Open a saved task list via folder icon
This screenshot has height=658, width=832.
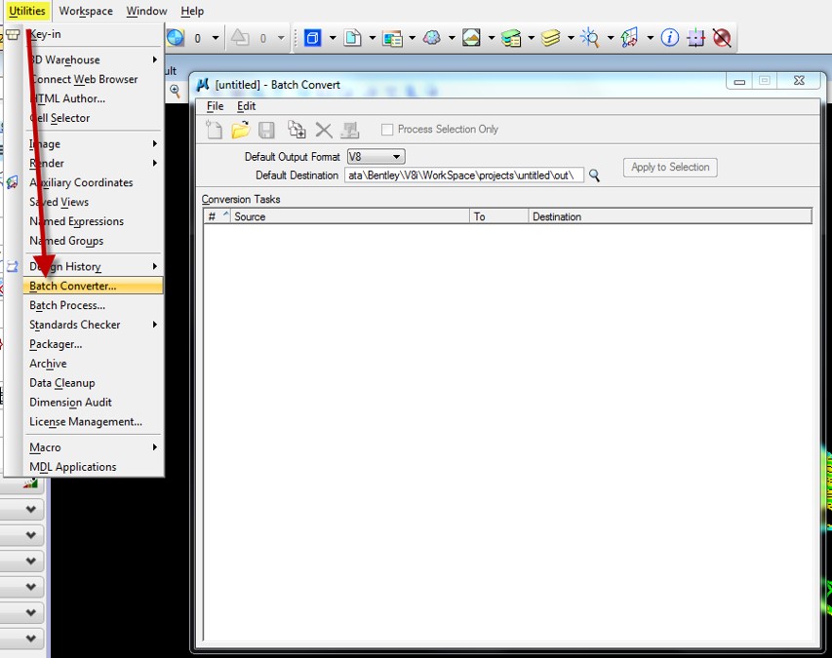click(x=240, y=128)
